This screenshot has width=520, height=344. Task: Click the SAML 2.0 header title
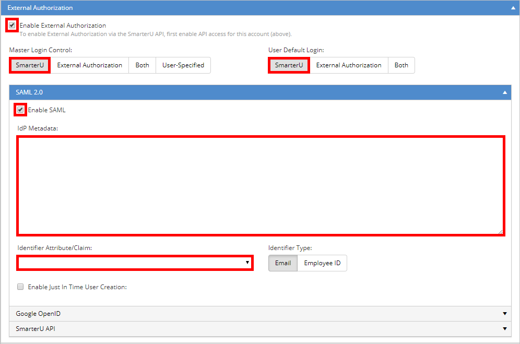tap(29, 92)
